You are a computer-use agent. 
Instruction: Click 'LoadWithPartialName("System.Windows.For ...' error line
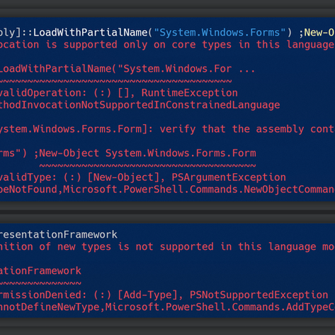click(127, 69)
